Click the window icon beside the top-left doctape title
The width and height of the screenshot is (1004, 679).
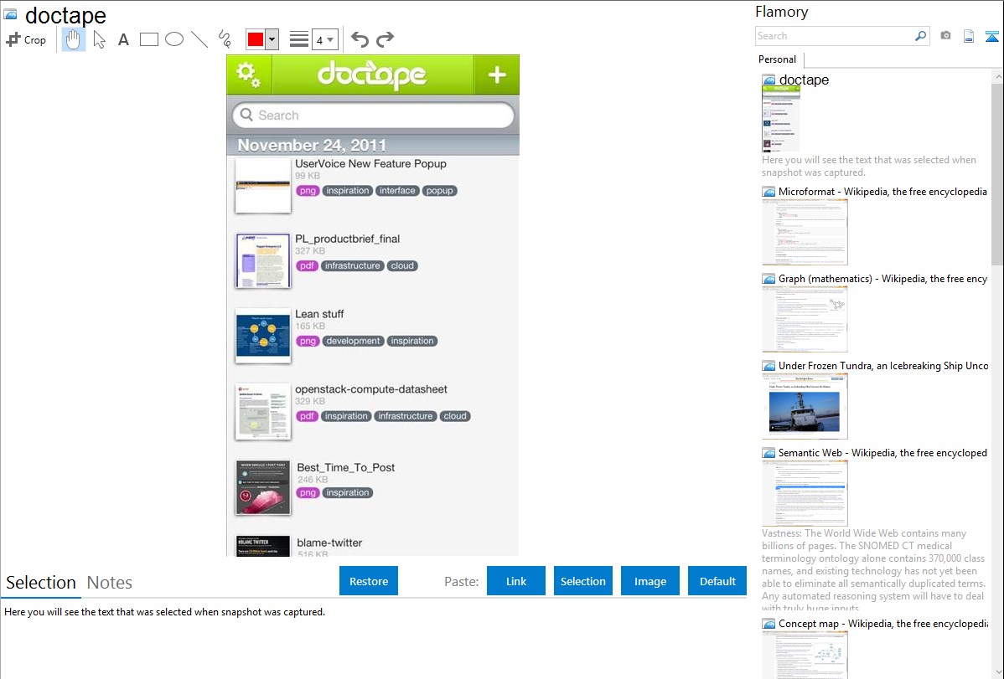(10, 14)
